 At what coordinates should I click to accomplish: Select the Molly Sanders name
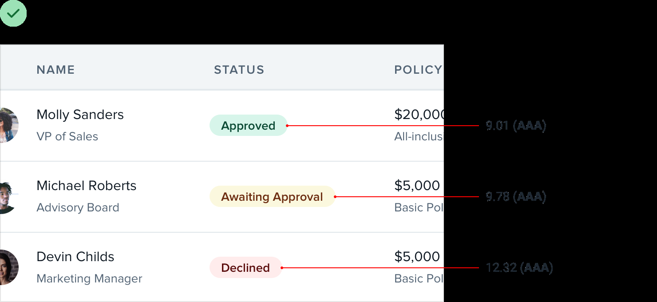80,115
